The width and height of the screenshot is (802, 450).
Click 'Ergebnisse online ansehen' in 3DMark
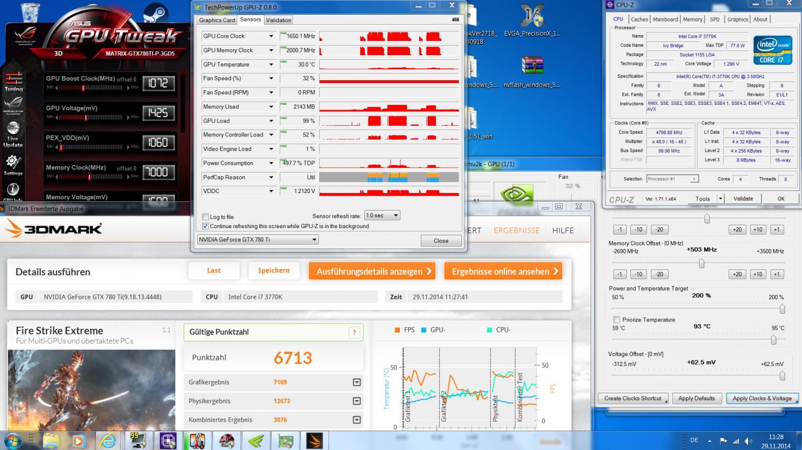coord(503,271)
